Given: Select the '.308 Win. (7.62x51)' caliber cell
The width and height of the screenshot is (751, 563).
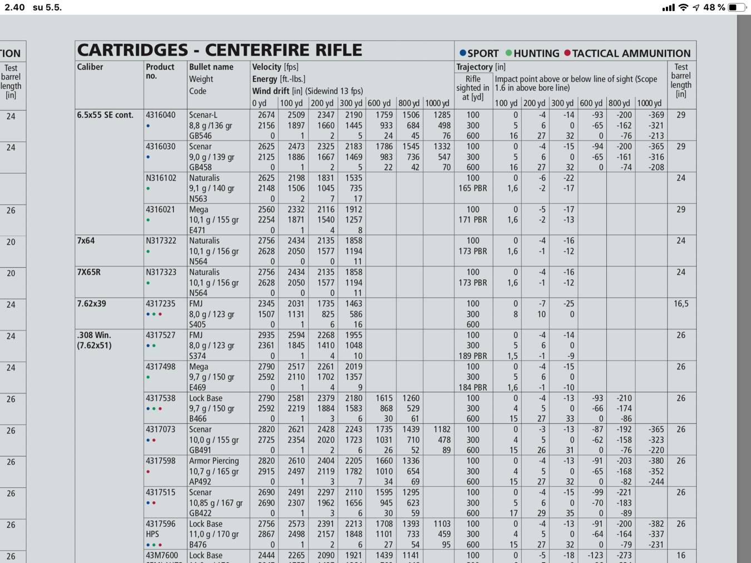Looking at the screenshot, I should 94,340.
